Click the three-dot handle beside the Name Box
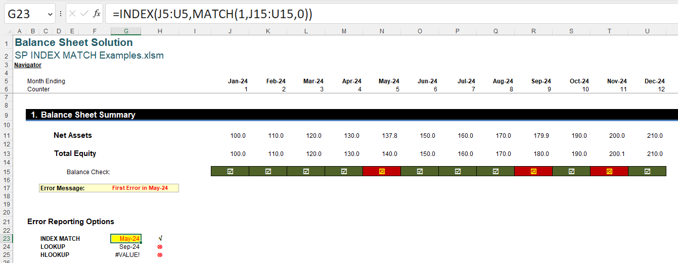The image size is (678, 263). click(x=61, y=14)
